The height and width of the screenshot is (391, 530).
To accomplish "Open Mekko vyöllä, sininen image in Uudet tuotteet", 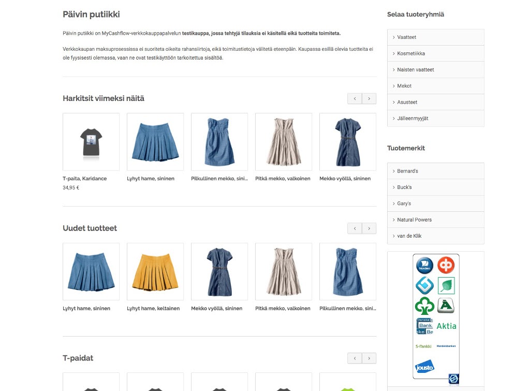I will [x=219, y=271].
